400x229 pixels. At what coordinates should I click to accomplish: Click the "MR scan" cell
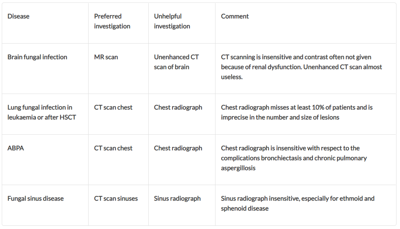tap(106, 57)
